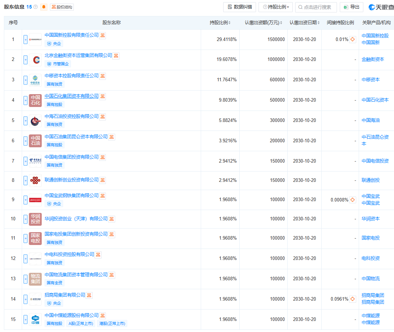Screen dimensions: 394x332
Task: Click target icon next to 0.0008%
Action: click(353, 200)
